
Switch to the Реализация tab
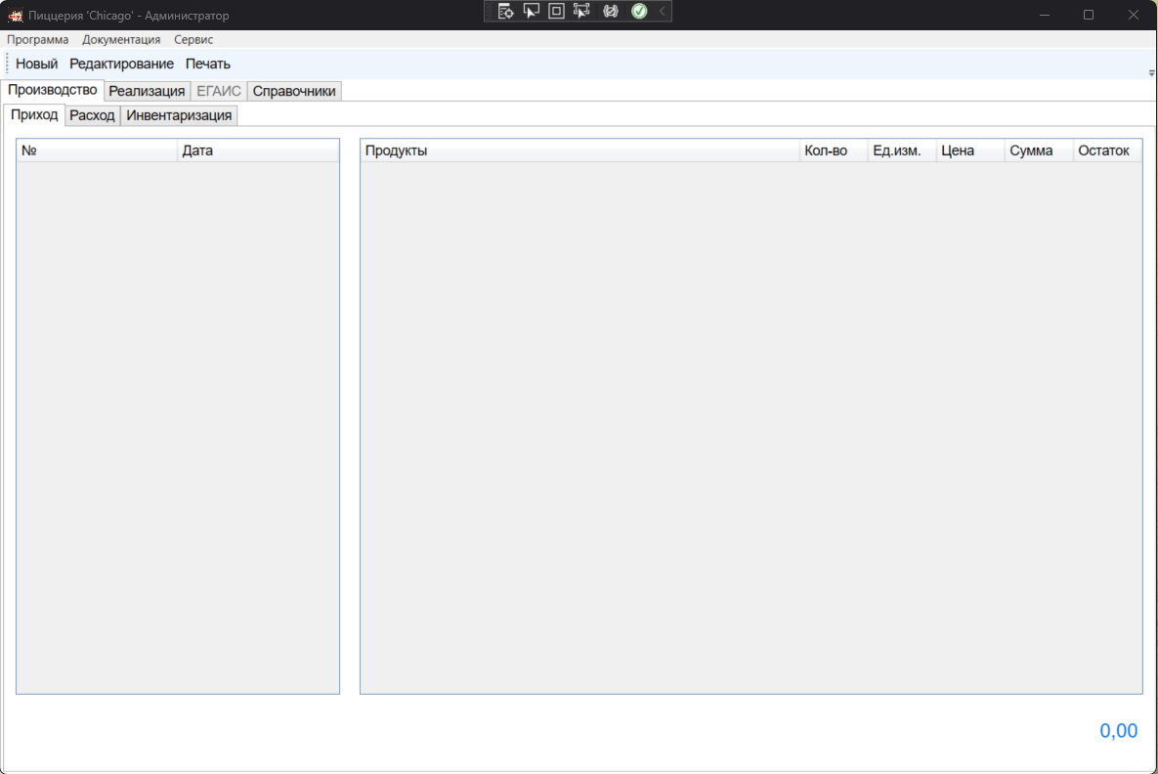point(147,91)
